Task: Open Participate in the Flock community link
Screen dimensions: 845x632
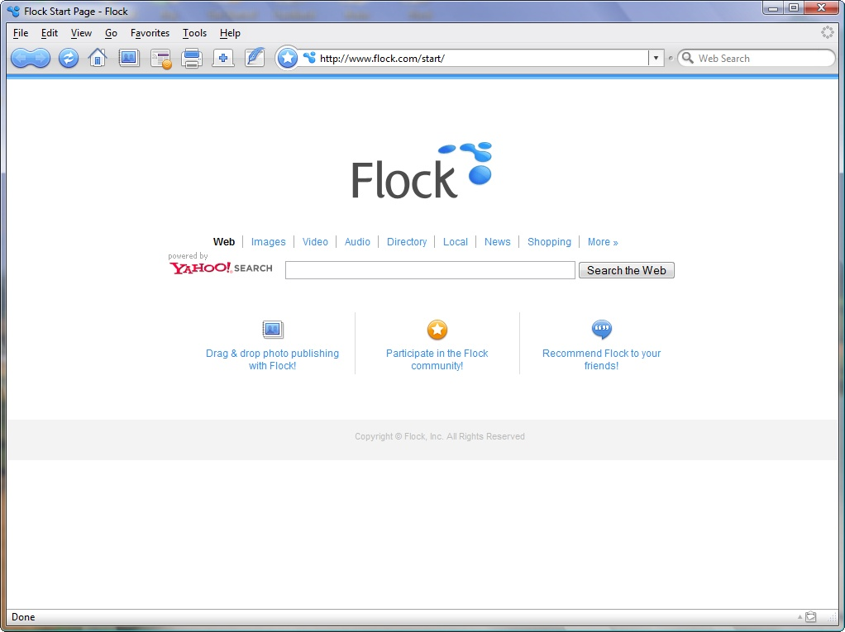Action: click(437, 359)
